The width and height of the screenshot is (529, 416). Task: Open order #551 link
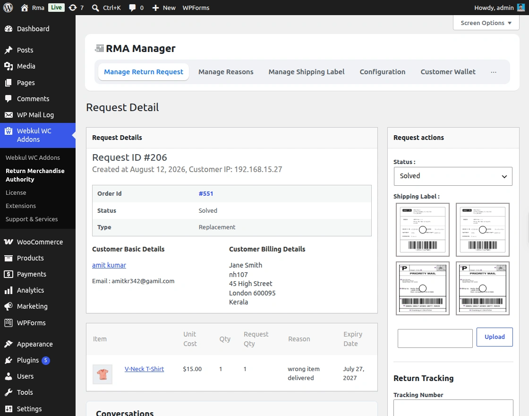[x=206, y=194]
